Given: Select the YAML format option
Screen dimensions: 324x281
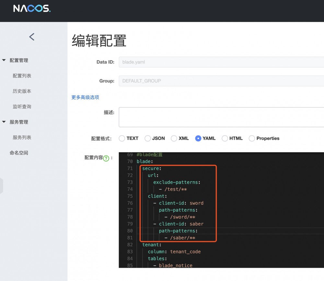Looking at the screenshot, I should click(198, 138).
